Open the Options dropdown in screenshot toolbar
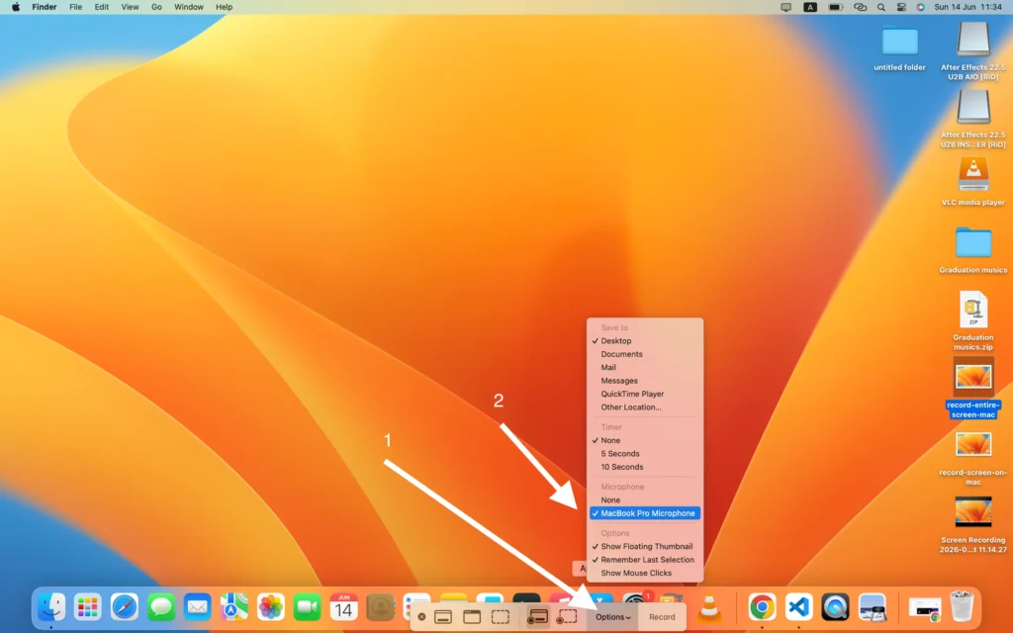The image size is (1013, 633). click(x=613, y=617)
